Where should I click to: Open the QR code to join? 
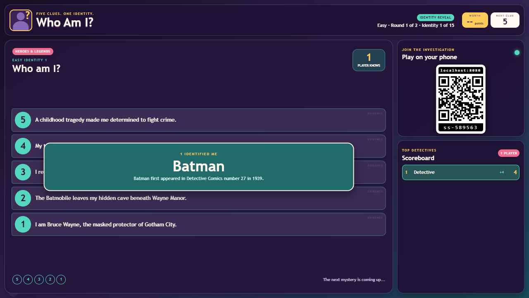(x=461, y=99)
